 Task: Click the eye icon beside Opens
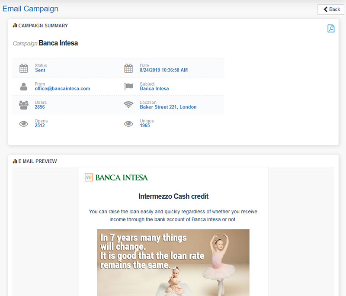[x=24, y=124]
